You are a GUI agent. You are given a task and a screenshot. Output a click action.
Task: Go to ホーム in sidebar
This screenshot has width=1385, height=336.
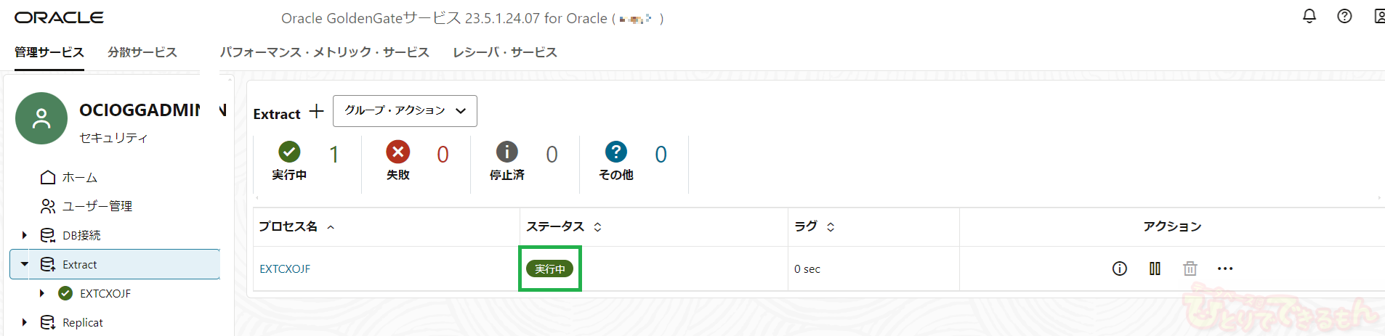[79, 177]
